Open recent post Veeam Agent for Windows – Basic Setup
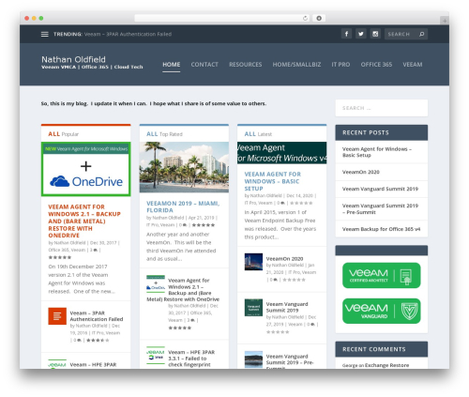The image size is (469, 397). 377,152
